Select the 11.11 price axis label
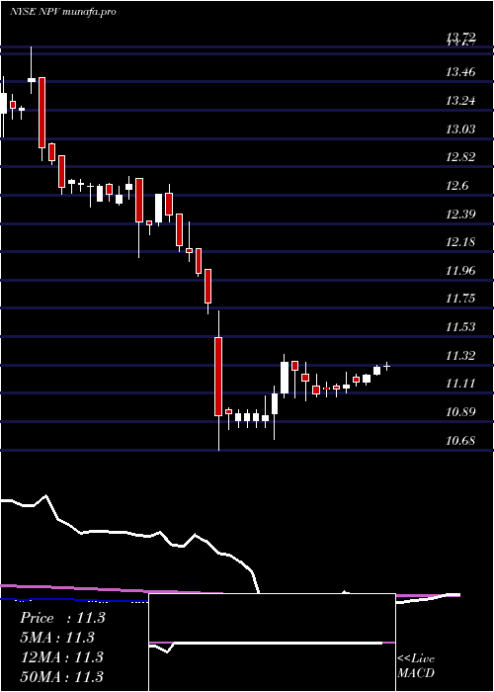This screenshot has width=494, height=692. pos(460,384)
